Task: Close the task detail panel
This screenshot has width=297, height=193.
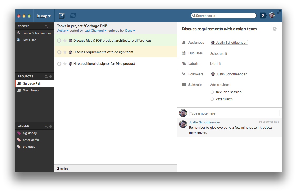Action: 275,29
